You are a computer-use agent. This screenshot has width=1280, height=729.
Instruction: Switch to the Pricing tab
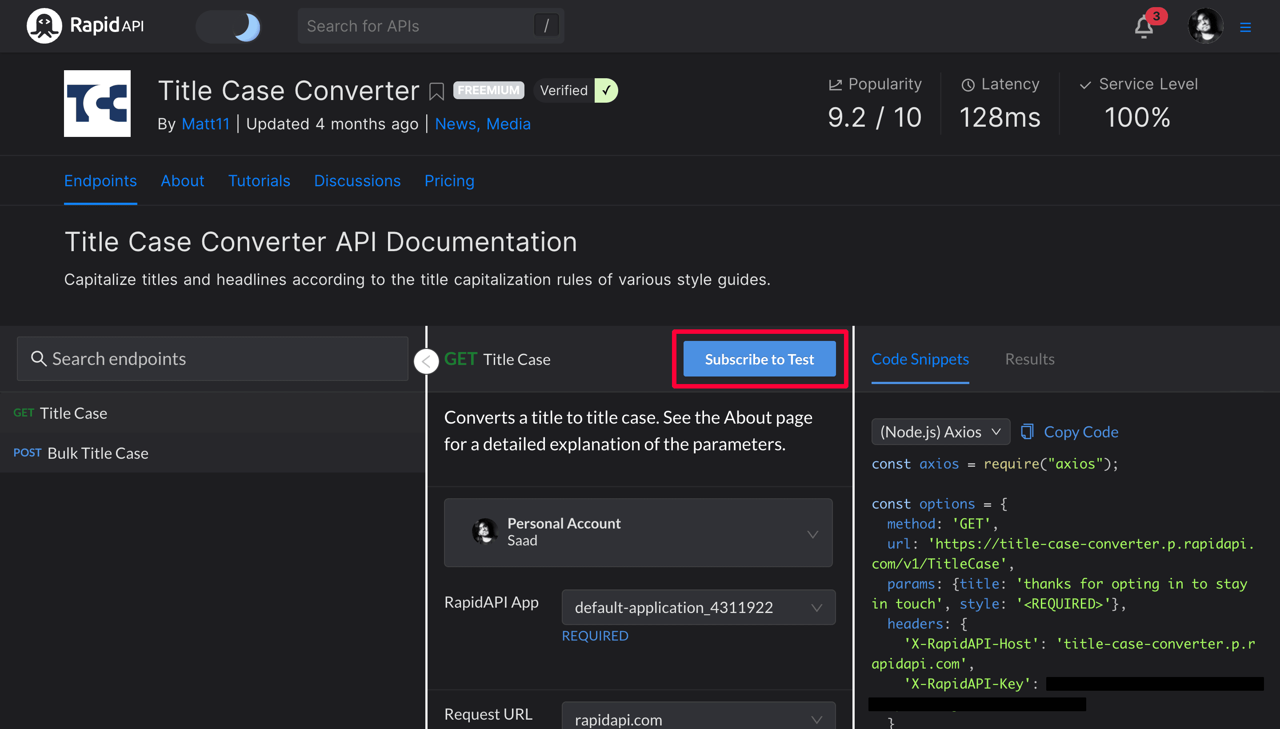tap(449, 181)
